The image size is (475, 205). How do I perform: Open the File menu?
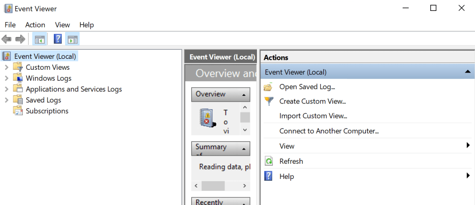pyautogui.click(x=10, y=25)
